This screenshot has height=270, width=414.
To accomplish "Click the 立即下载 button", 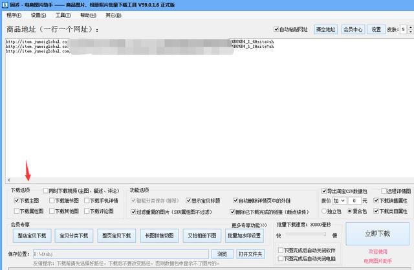I will tap(378, 232).
